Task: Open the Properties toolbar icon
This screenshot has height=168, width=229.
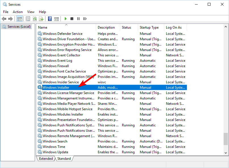Action: click(28, 19)
